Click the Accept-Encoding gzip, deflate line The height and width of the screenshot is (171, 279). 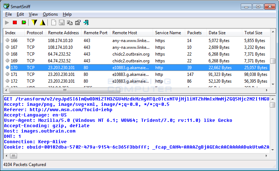(x=47, y=126)
